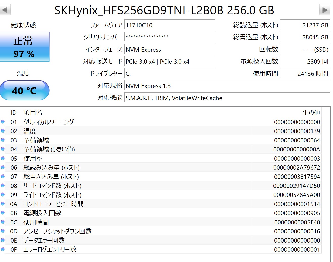The width and height of the screenshot is (333, 262).
Task: Select status dot for ID 0A row
Action: click(3, 204)
